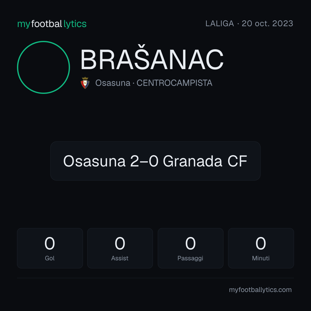Select the Osasuna 2–0 Granada CF scorecard
The image size is (311, 311).
tap(155, 161)
